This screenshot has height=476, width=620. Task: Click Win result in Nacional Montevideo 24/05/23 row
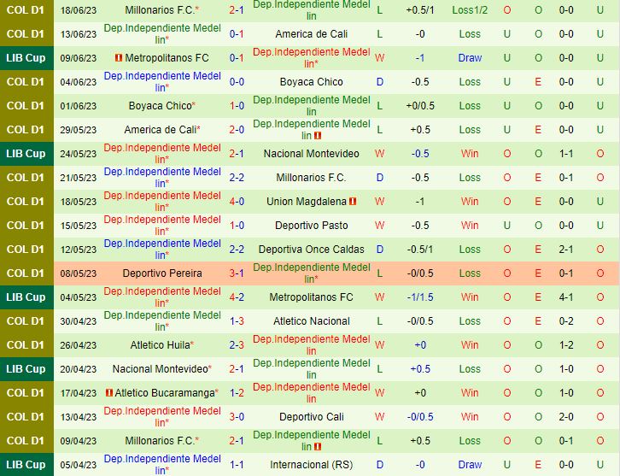coord(470,154)
